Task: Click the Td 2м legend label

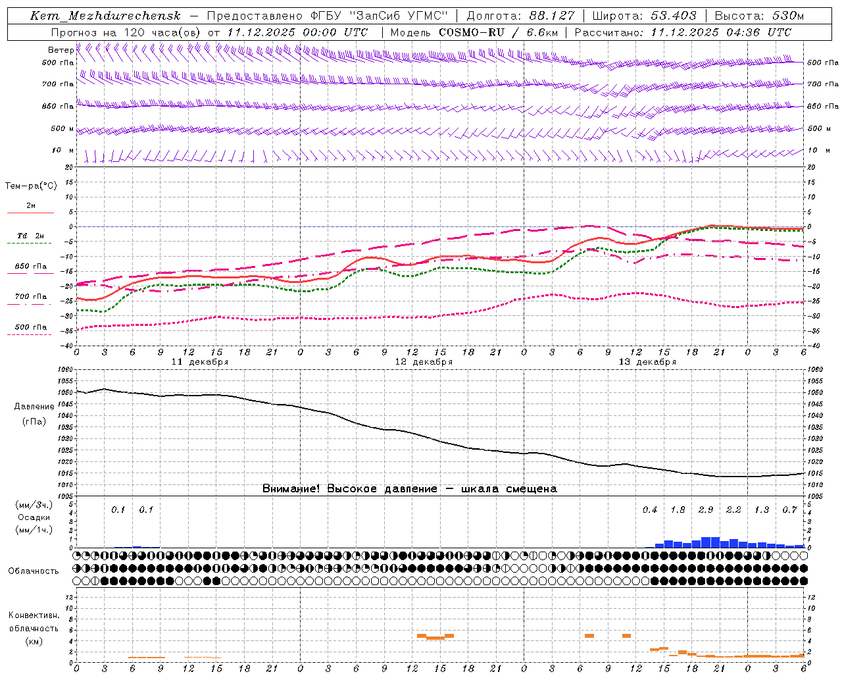Action: click(30, 236)
